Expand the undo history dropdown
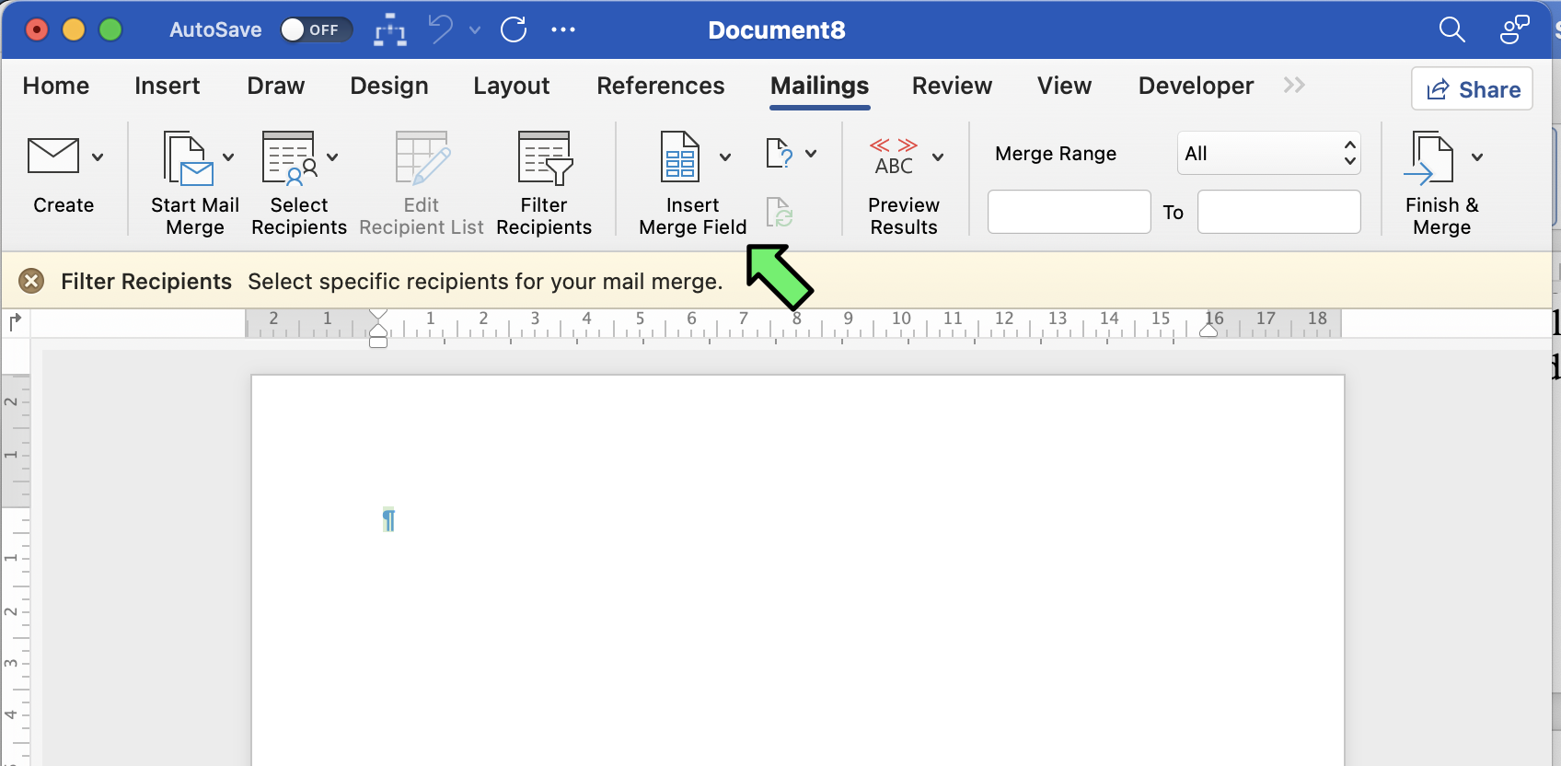 click(475, 29)
